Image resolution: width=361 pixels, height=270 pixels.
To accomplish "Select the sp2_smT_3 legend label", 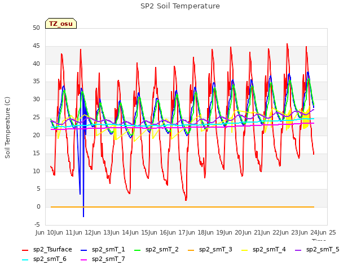I will 215,250.
